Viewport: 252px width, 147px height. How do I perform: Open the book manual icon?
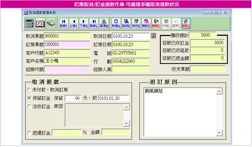(50, 23)
